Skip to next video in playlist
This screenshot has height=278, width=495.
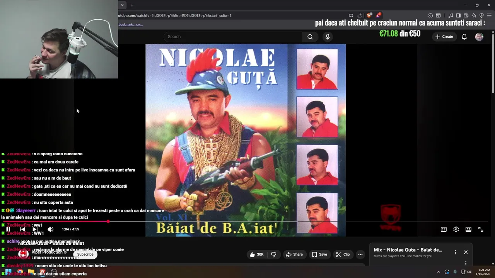click(35, 229)
